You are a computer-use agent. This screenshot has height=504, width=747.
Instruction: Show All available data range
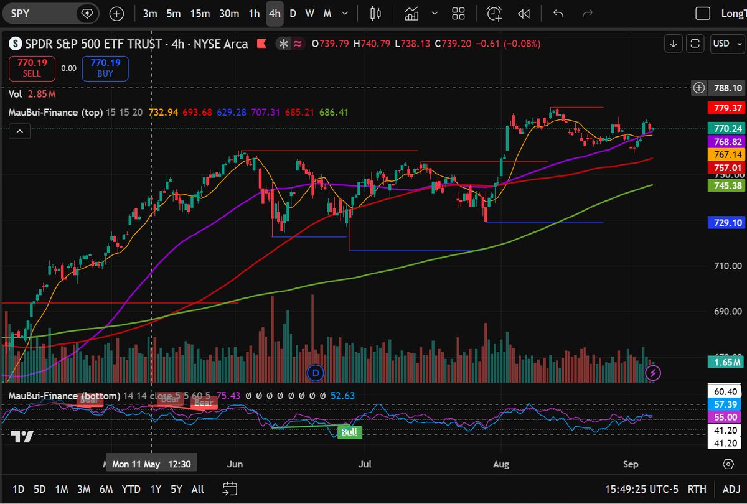tap(197, 489)
